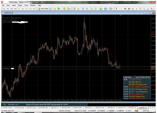Select the M1 timeframe button
The image size is (157, 113).
(4, 9)
